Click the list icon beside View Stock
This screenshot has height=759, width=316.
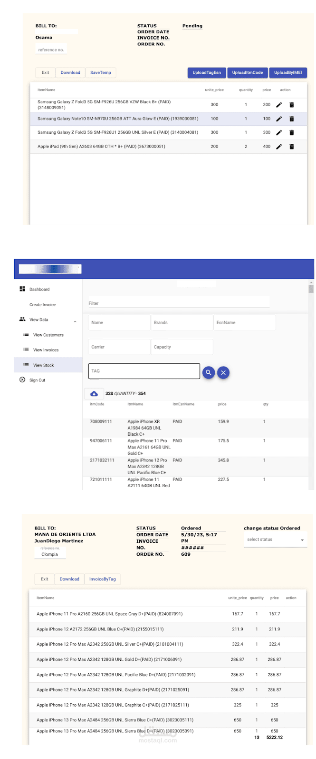pos(26,365)
